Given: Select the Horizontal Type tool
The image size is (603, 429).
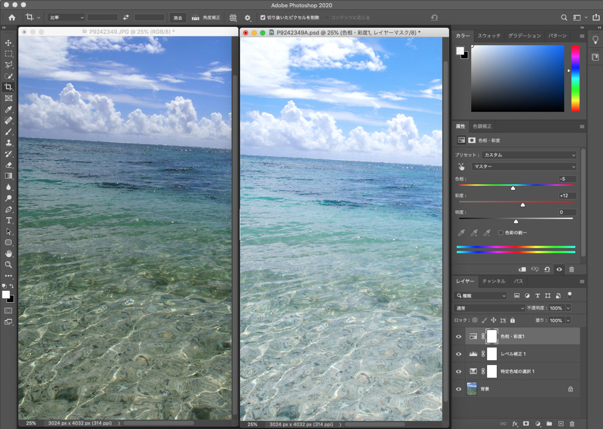Looking at the screenshot, I should (x=8, y=220).
